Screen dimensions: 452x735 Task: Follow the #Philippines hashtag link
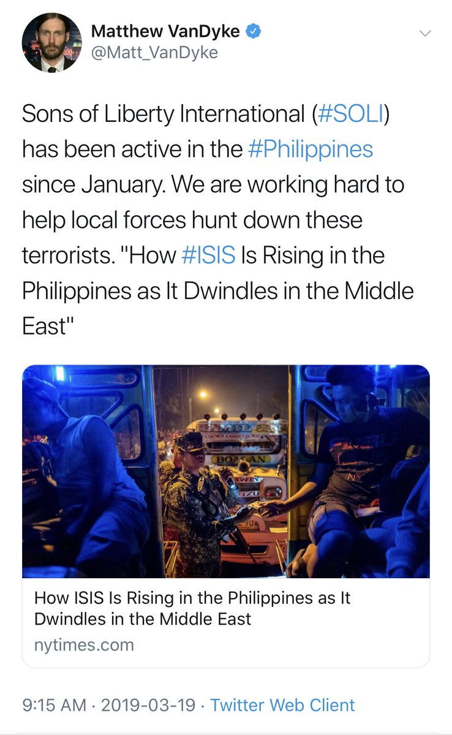(x=311, y=149)
